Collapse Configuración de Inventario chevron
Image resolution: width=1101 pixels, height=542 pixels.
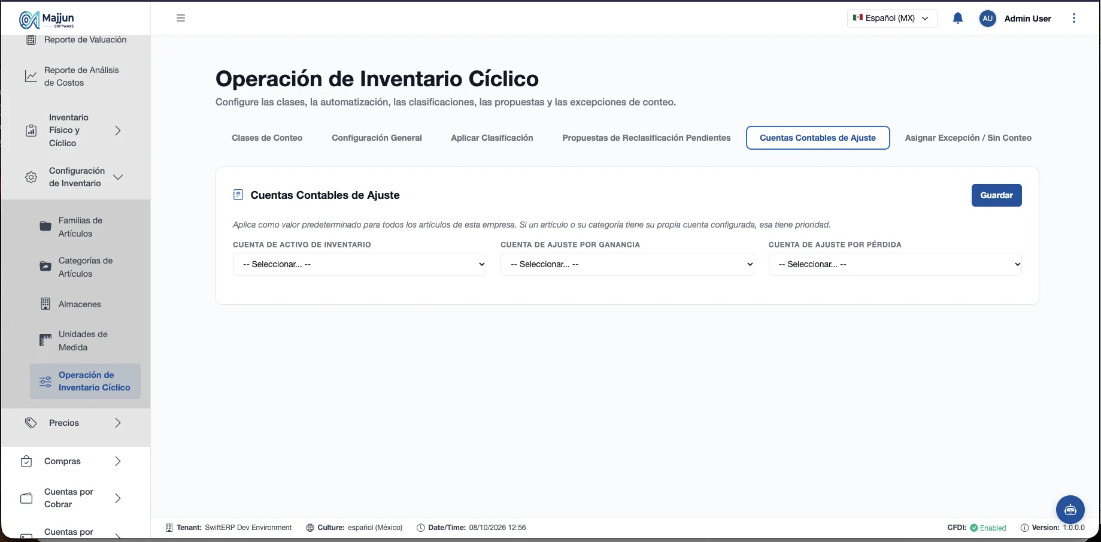point(118,177)
